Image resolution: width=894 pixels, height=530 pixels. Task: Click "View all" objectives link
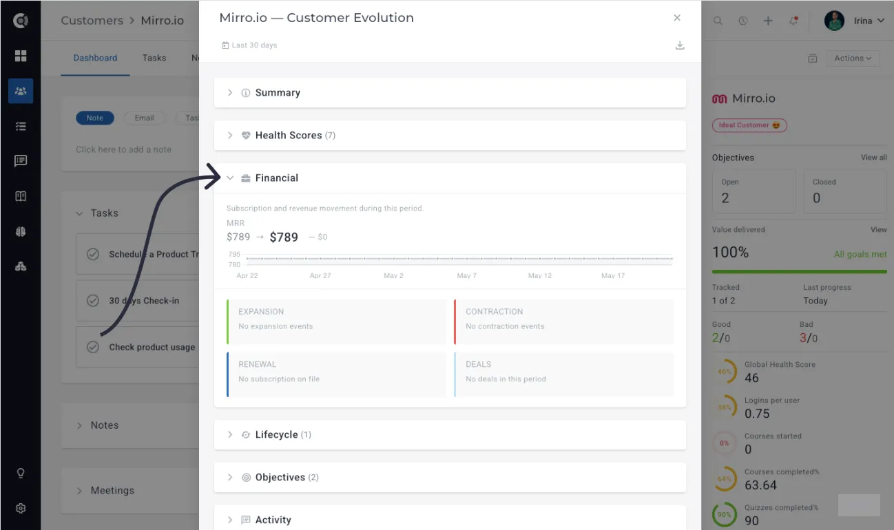click(873, 158)
